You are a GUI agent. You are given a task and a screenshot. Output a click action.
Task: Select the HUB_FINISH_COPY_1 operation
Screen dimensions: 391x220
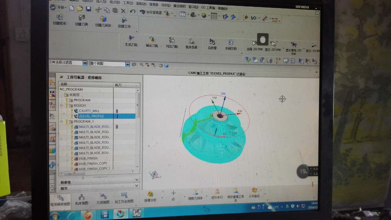[94, 169]
